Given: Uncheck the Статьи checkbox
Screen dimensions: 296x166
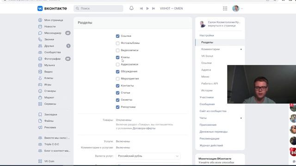Looking at the screenshot, I should [x=117, y=93].
